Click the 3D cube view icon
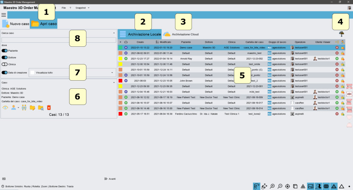Screen dimensions: 353x190 (x=295, y=186)
